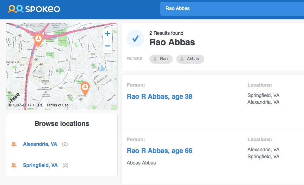
Task: Click the search field containing Rao Abbas
Action: coord(232,8)
